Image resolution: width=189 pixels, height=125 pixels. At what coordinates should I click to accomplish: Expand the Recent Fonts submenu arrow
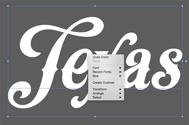pos(120,72)
